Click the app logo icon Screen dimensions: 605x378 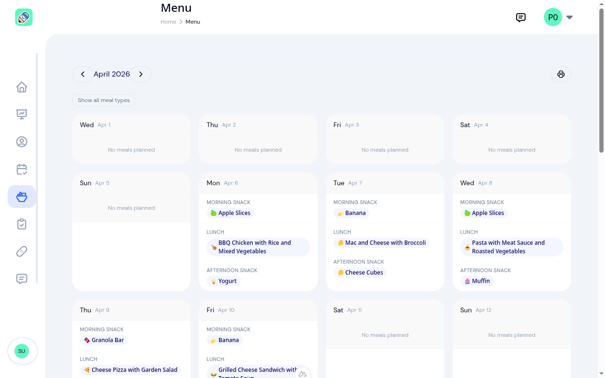[x=24, y=17]
